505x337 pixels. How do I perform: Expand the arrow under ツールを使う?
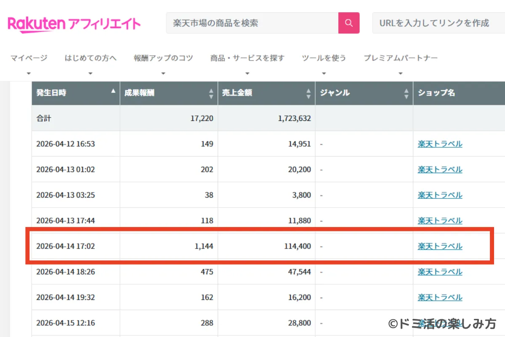coord(324,73)
